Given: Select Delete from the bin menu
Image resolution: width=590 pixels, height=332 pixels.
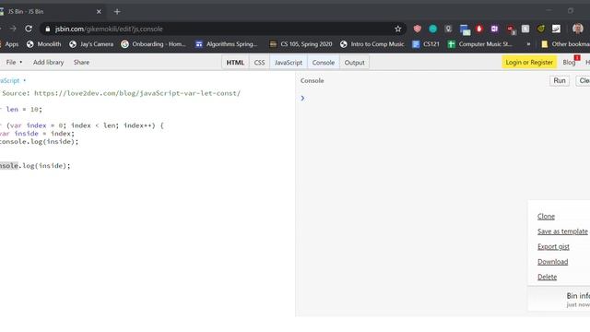Looking at the screenshot, I should [547, 277].
